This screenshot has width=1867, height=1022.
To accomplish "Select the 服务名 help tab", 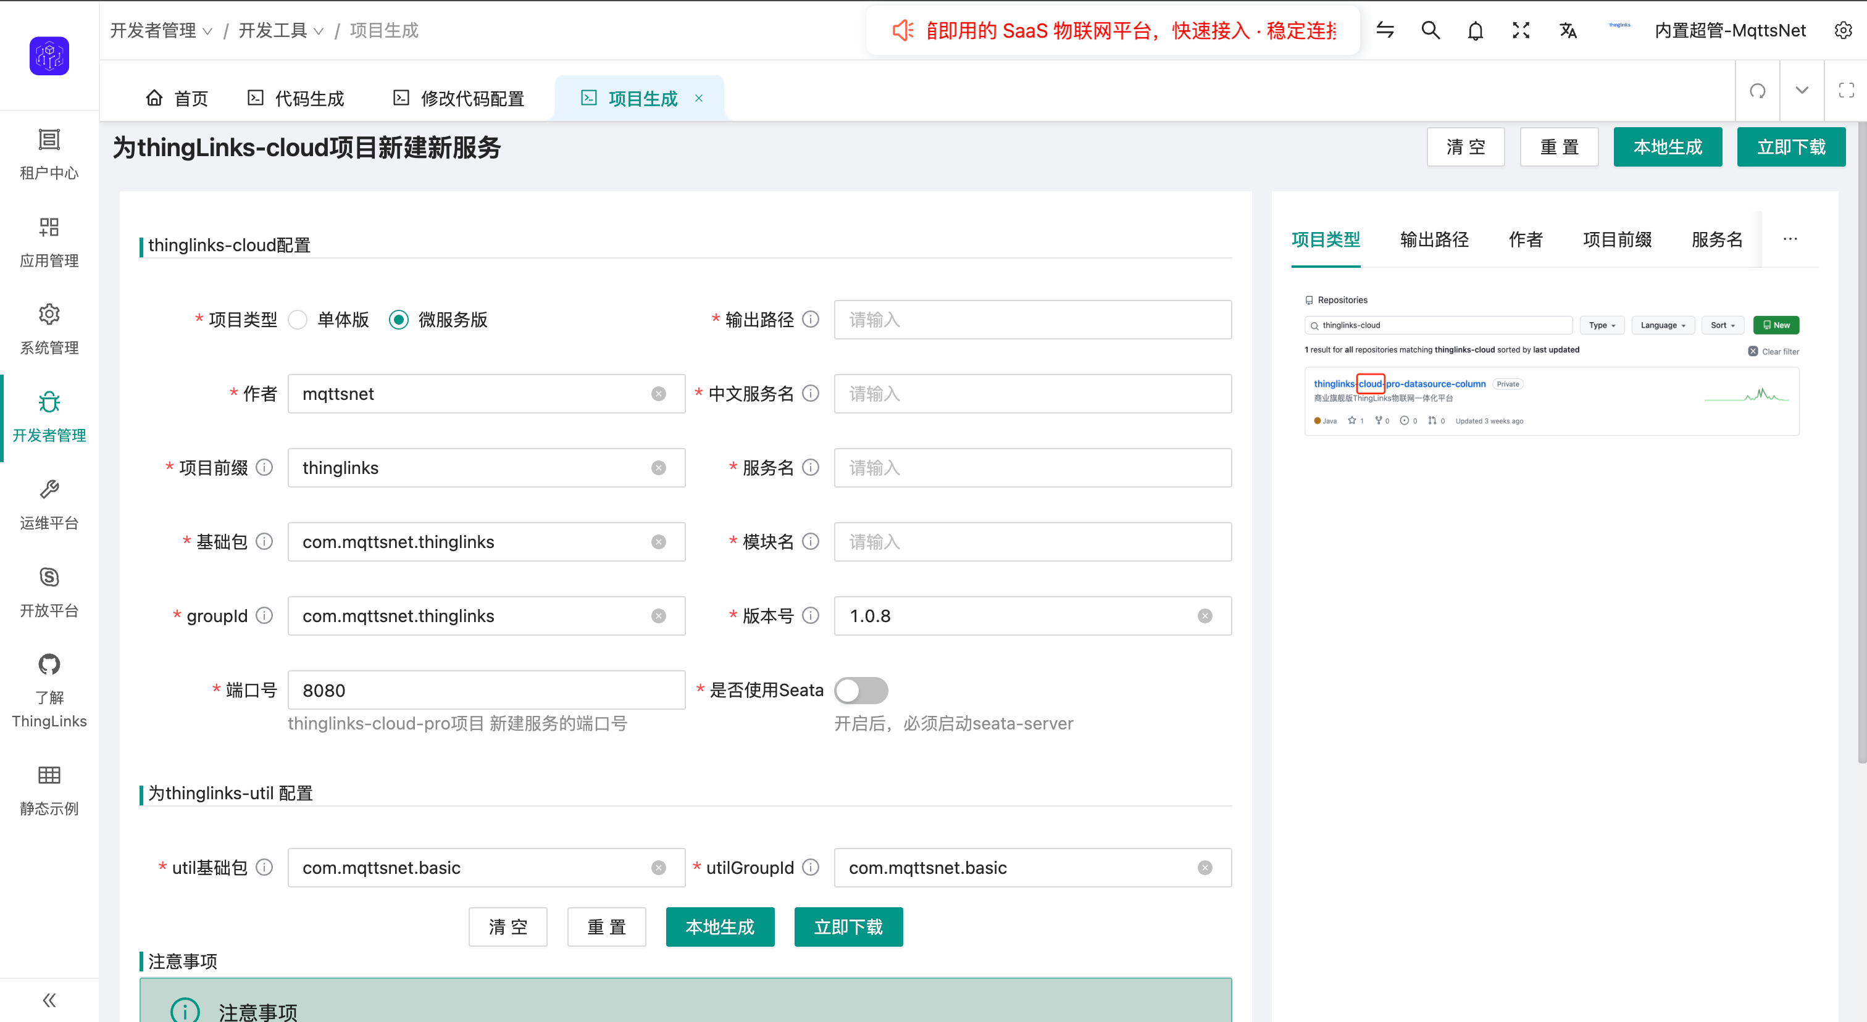I will point(1717,239).
